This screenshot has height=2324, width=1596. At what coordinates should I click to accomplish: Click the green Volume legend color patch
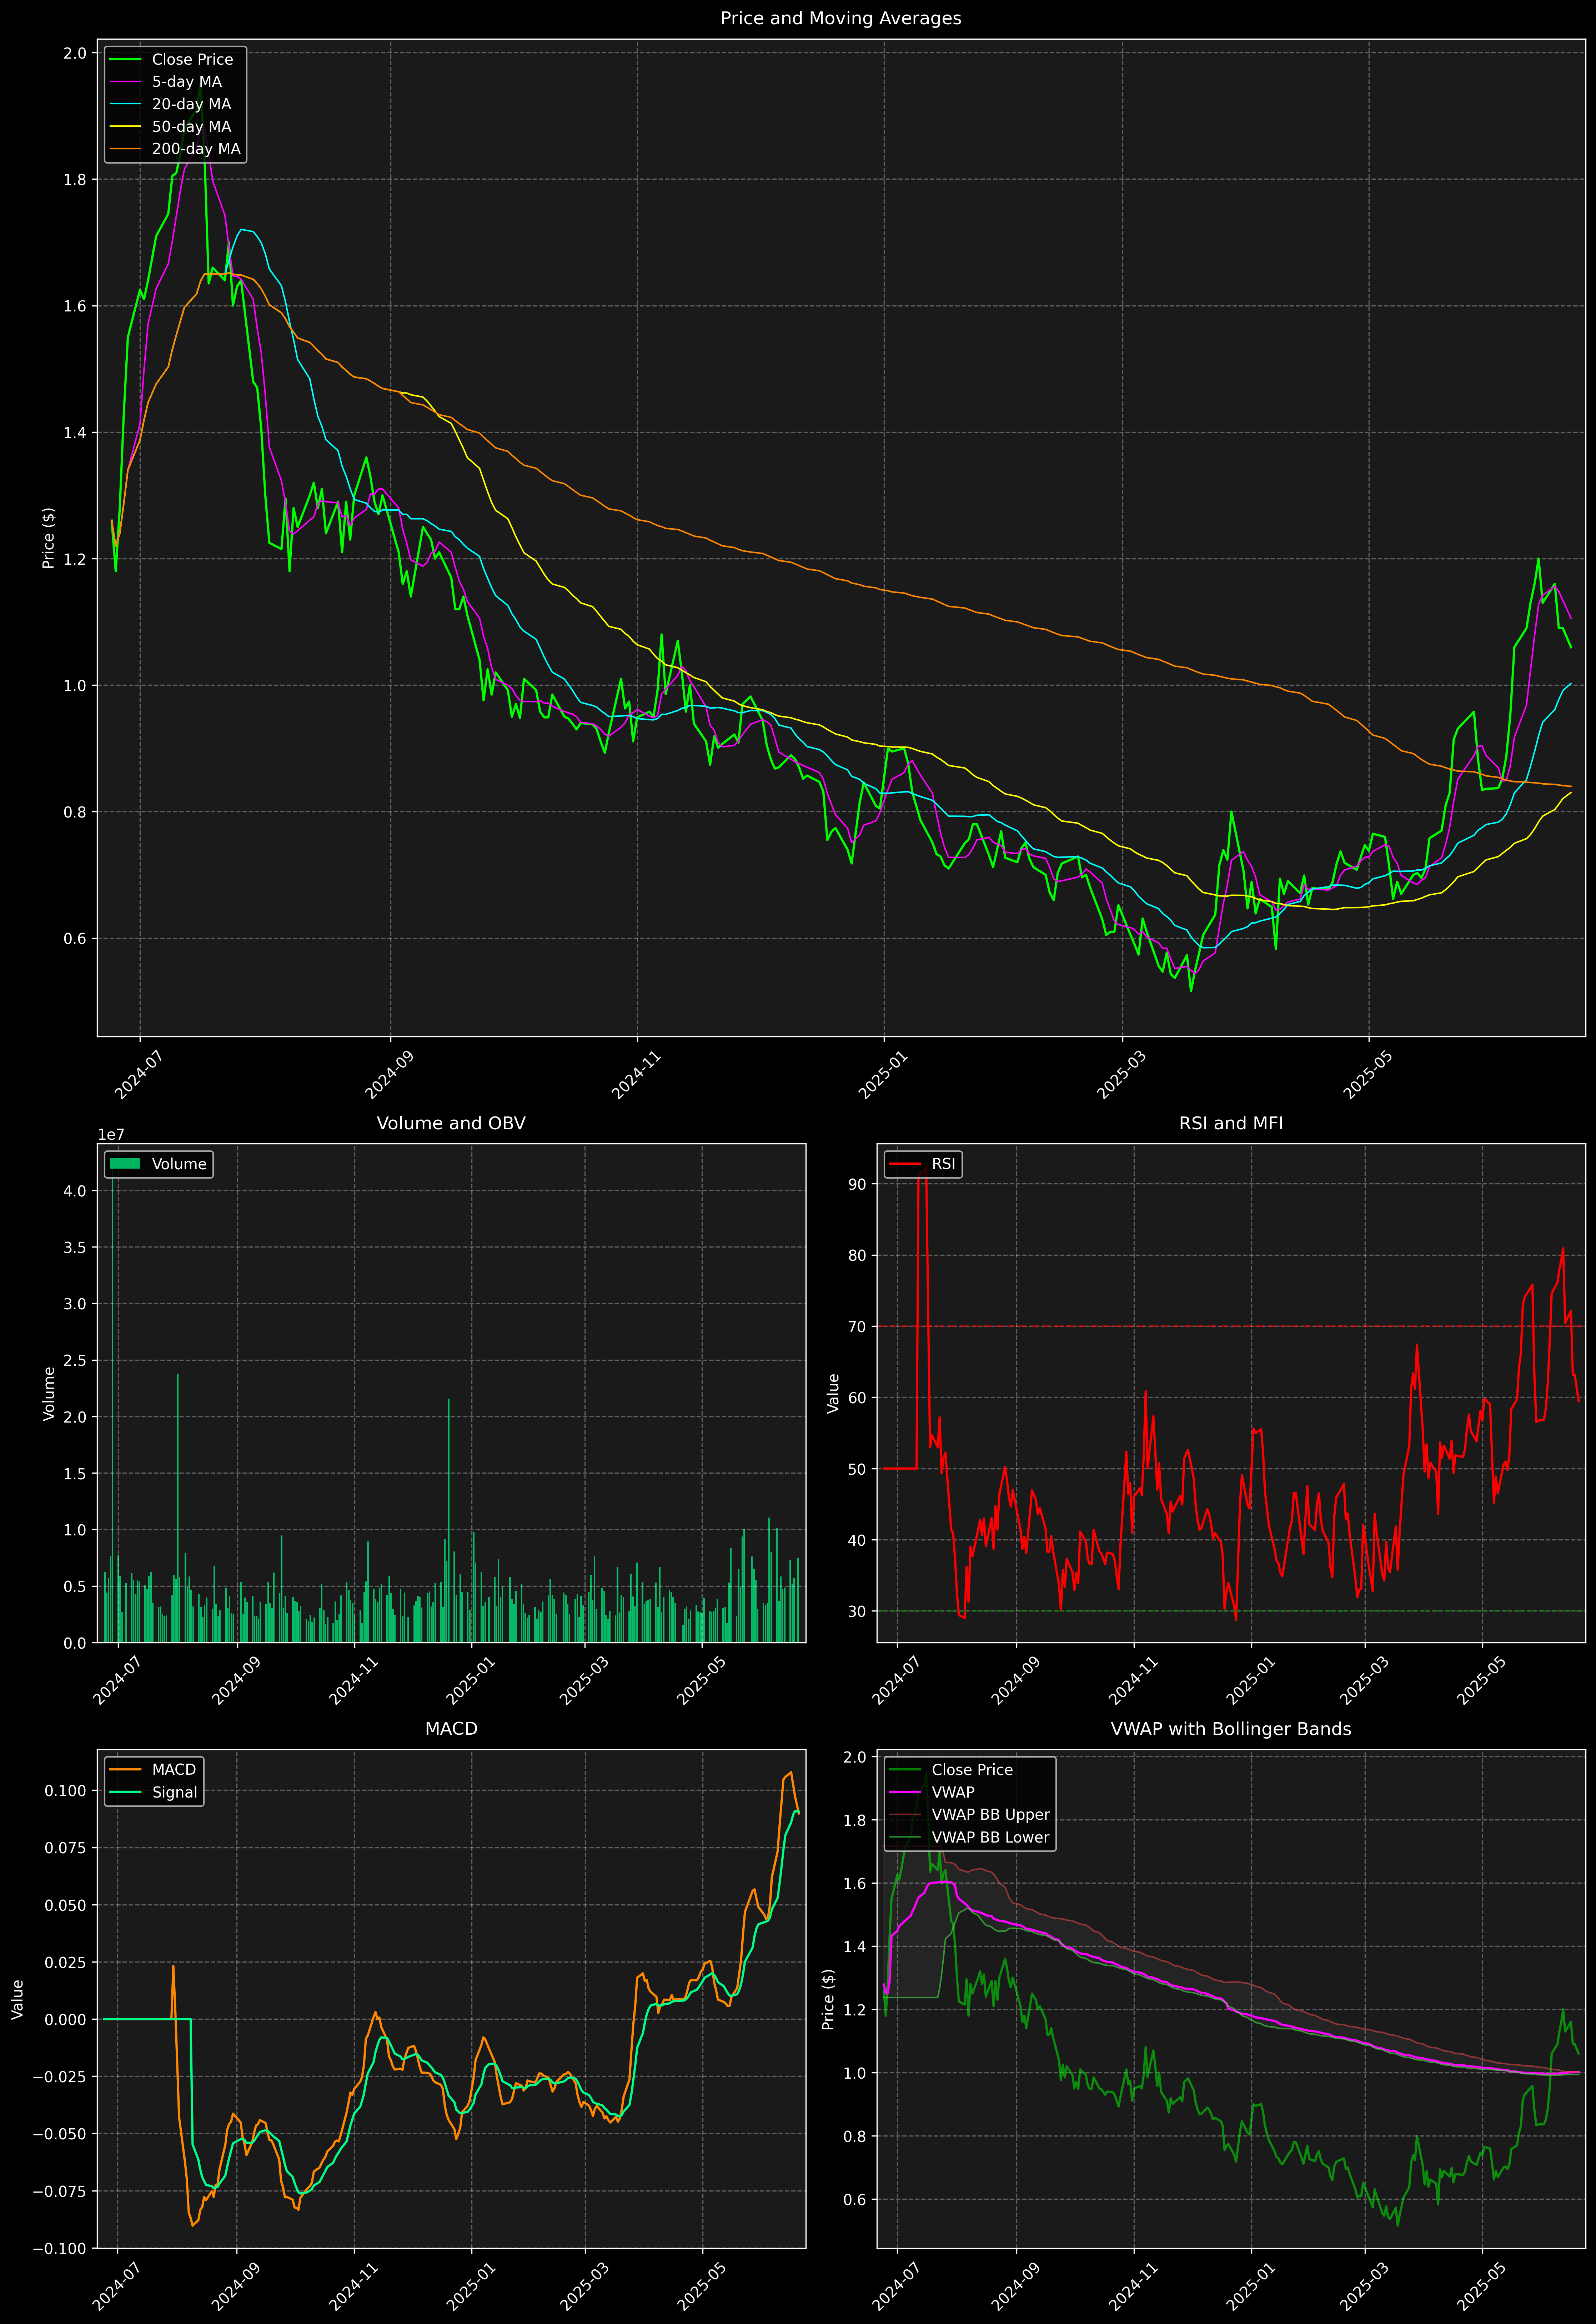coord(125,1164)
